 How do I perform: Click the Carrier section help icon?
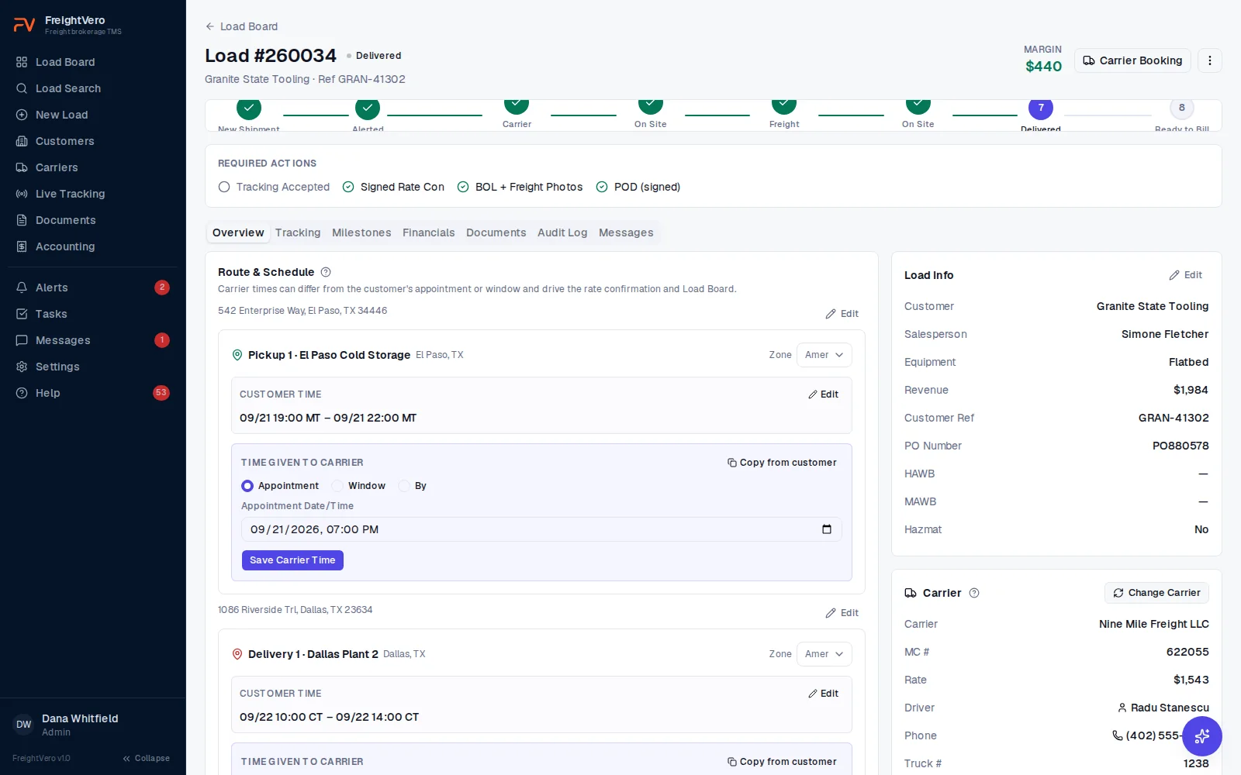pyautogui.click(x=974, y=593)
